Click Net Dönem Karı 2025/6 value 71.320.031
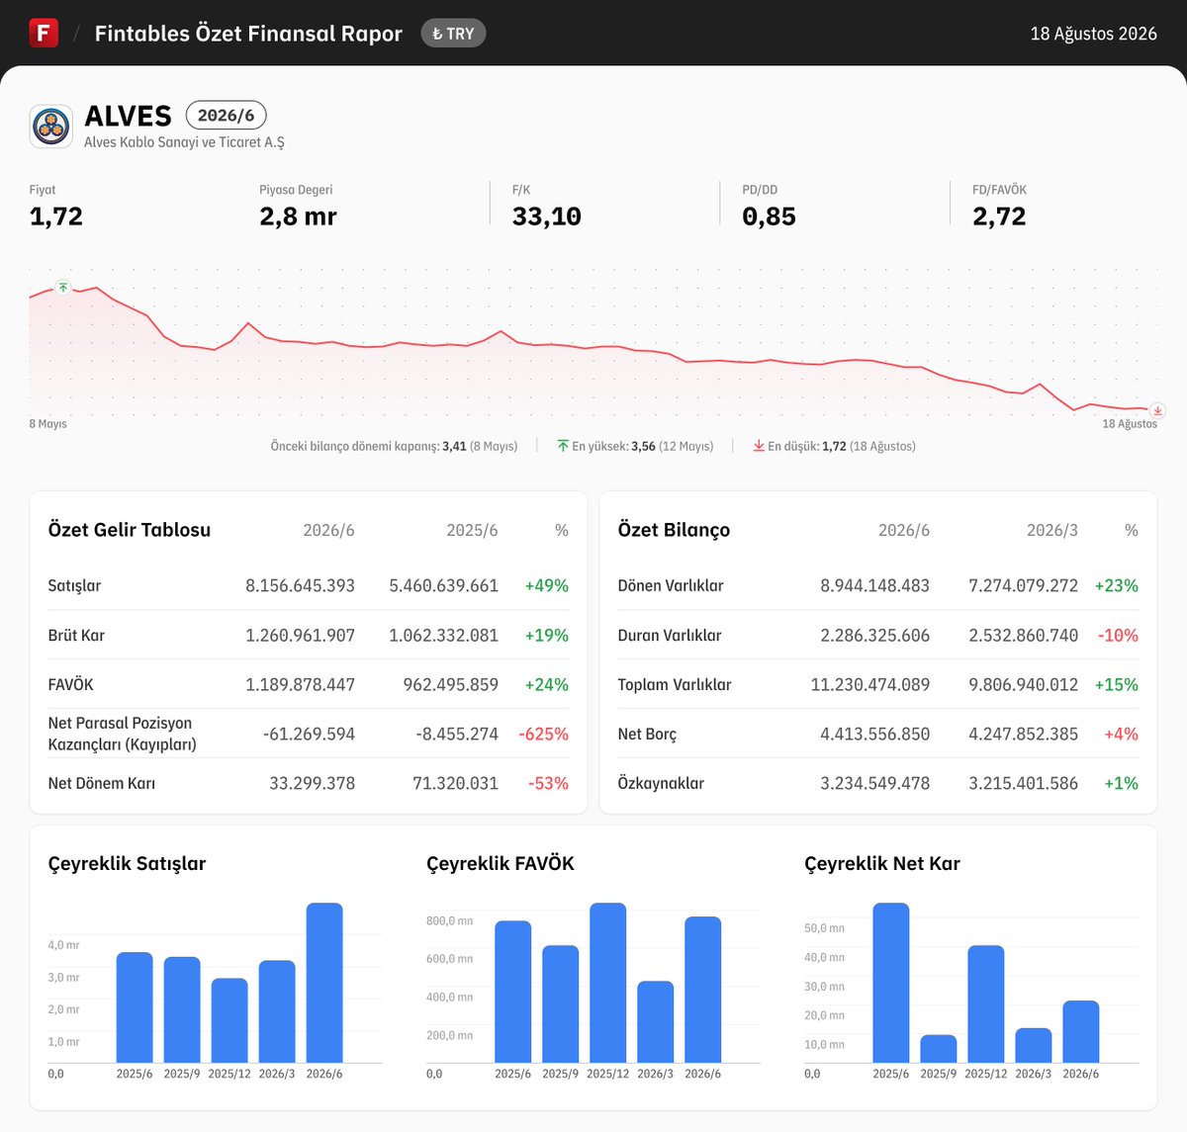This screenshot has width=1187, height=1132. coord(455,783)
